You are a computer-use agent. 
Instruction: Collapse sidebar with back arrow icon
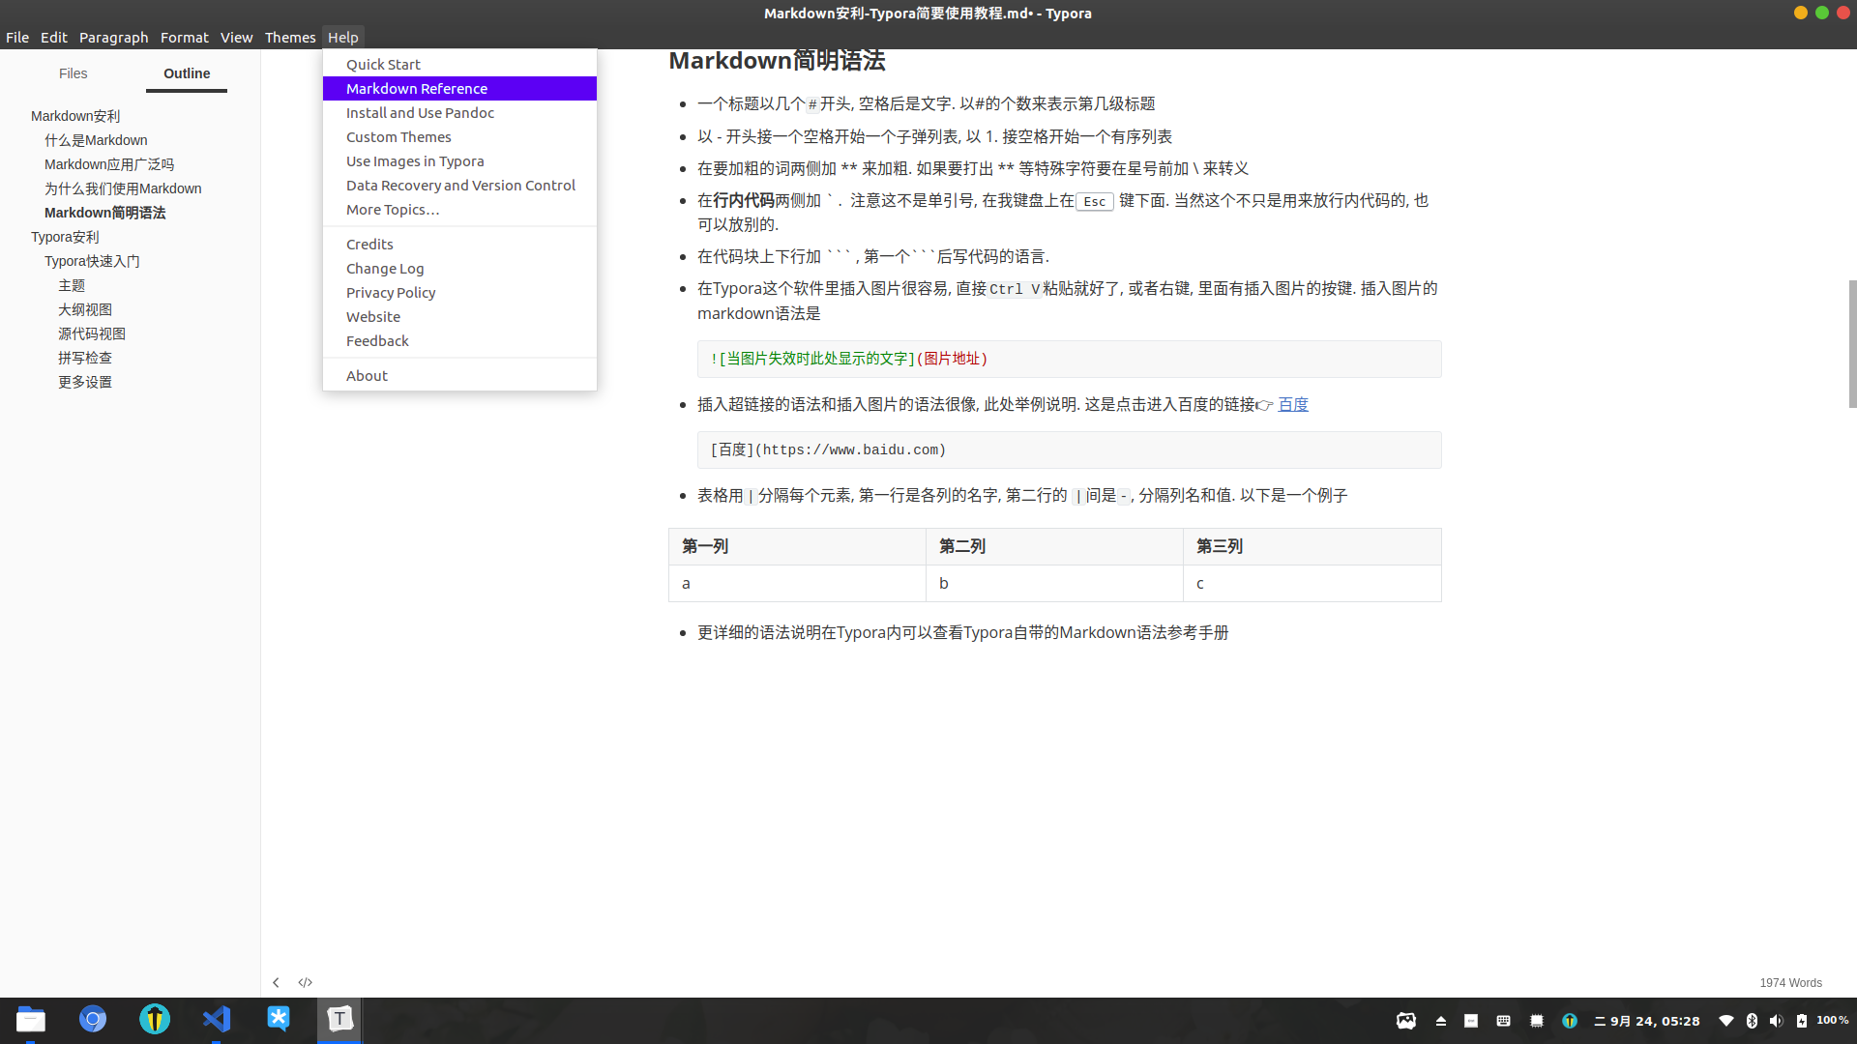[276, 982]
